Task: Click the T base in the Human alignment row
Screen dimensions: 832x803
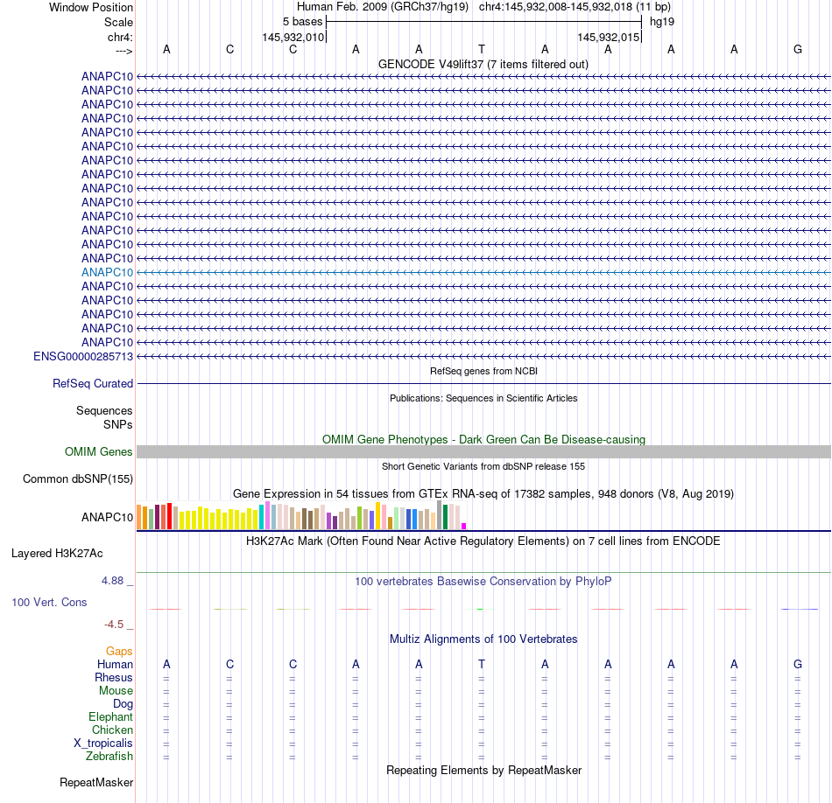Action: pyautogui.click(x=482, y=664)
